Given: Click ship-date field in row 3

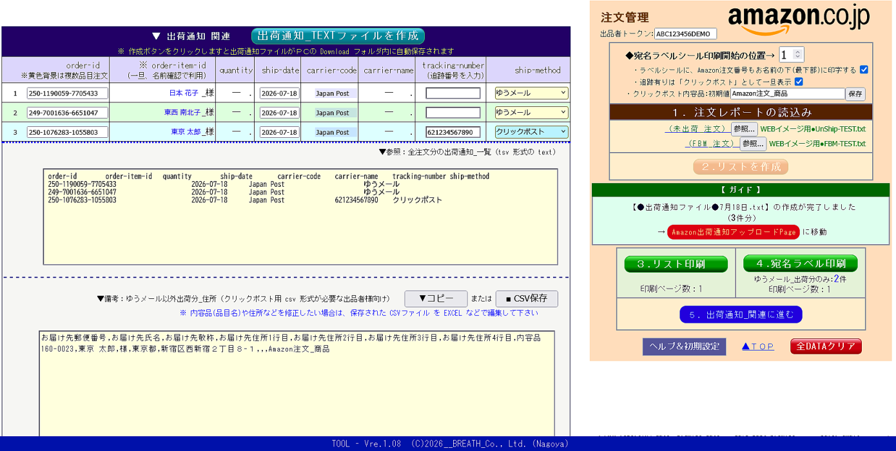Looking at the screenshot, I should 280,132.
